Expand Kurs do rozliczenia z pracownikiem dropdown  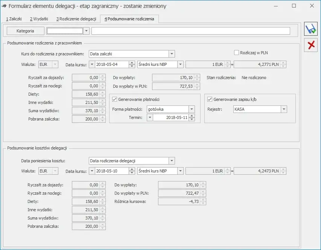coord(172,54)
